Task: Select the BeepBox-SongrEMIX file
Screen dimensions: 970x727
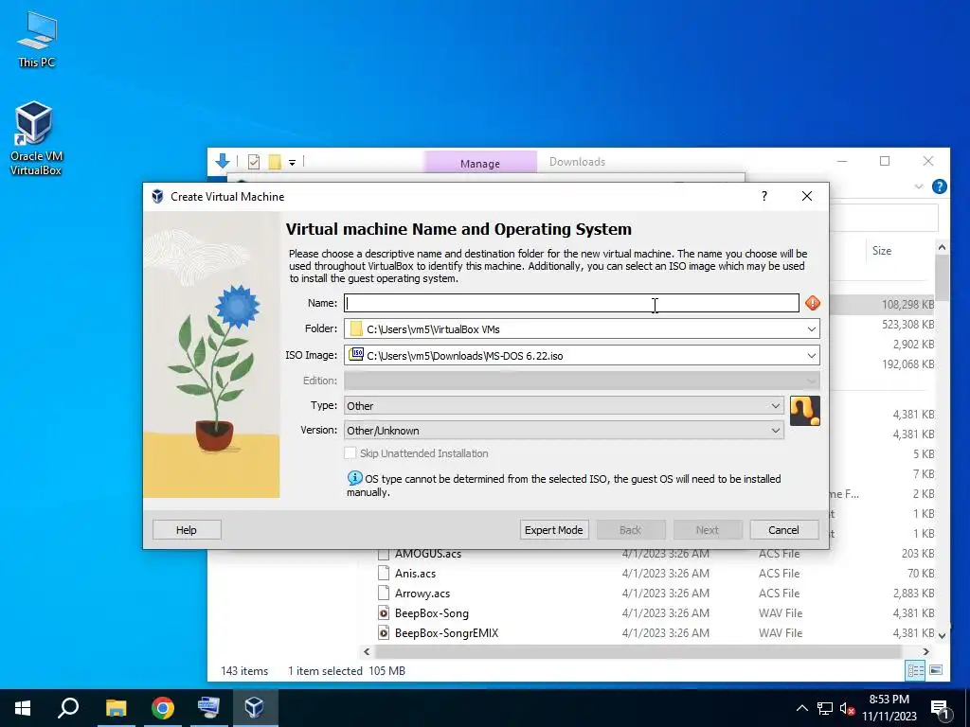Action: pos(447,633)
